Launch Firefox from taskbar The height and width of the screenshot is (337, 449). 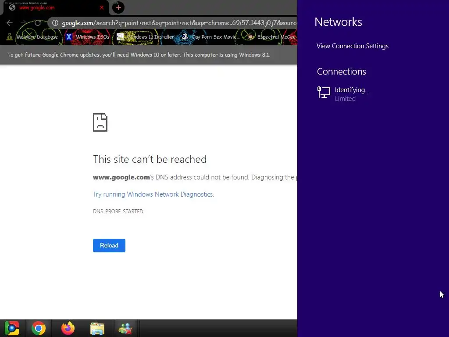click(x=68, y=328)
